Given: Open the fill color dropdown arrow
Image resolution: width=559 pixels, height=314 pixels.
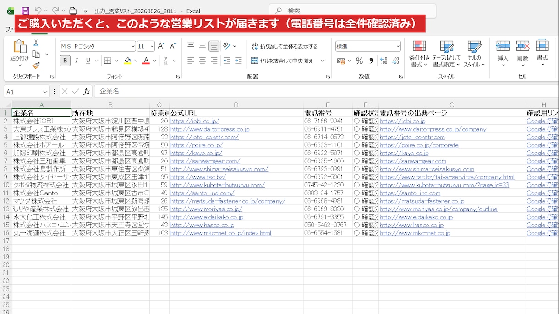Looking at the screenshot, I should [136, 61].
